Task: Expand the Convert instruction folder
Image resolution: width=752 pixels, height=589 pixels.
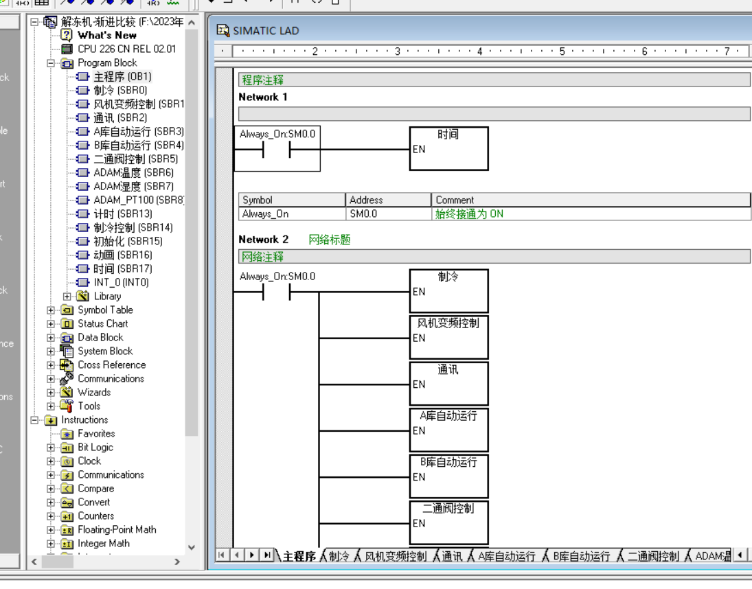Action: point(51,503)
